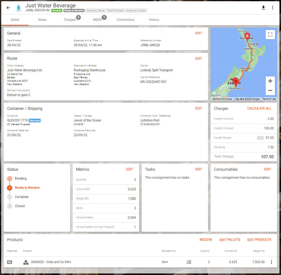Click the Virtual Pallets value 0.054
The width and height of the screenshot is (281, 275).
pyautogui.click(x=132, y=218)
